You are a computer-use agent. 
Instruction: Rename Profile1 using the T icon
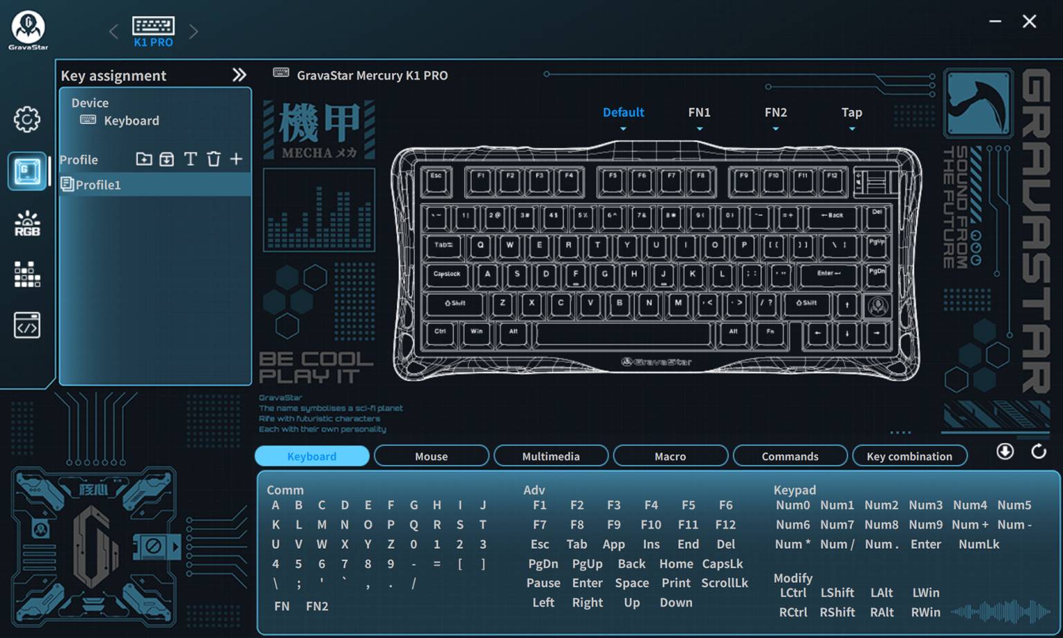point(190,159)
